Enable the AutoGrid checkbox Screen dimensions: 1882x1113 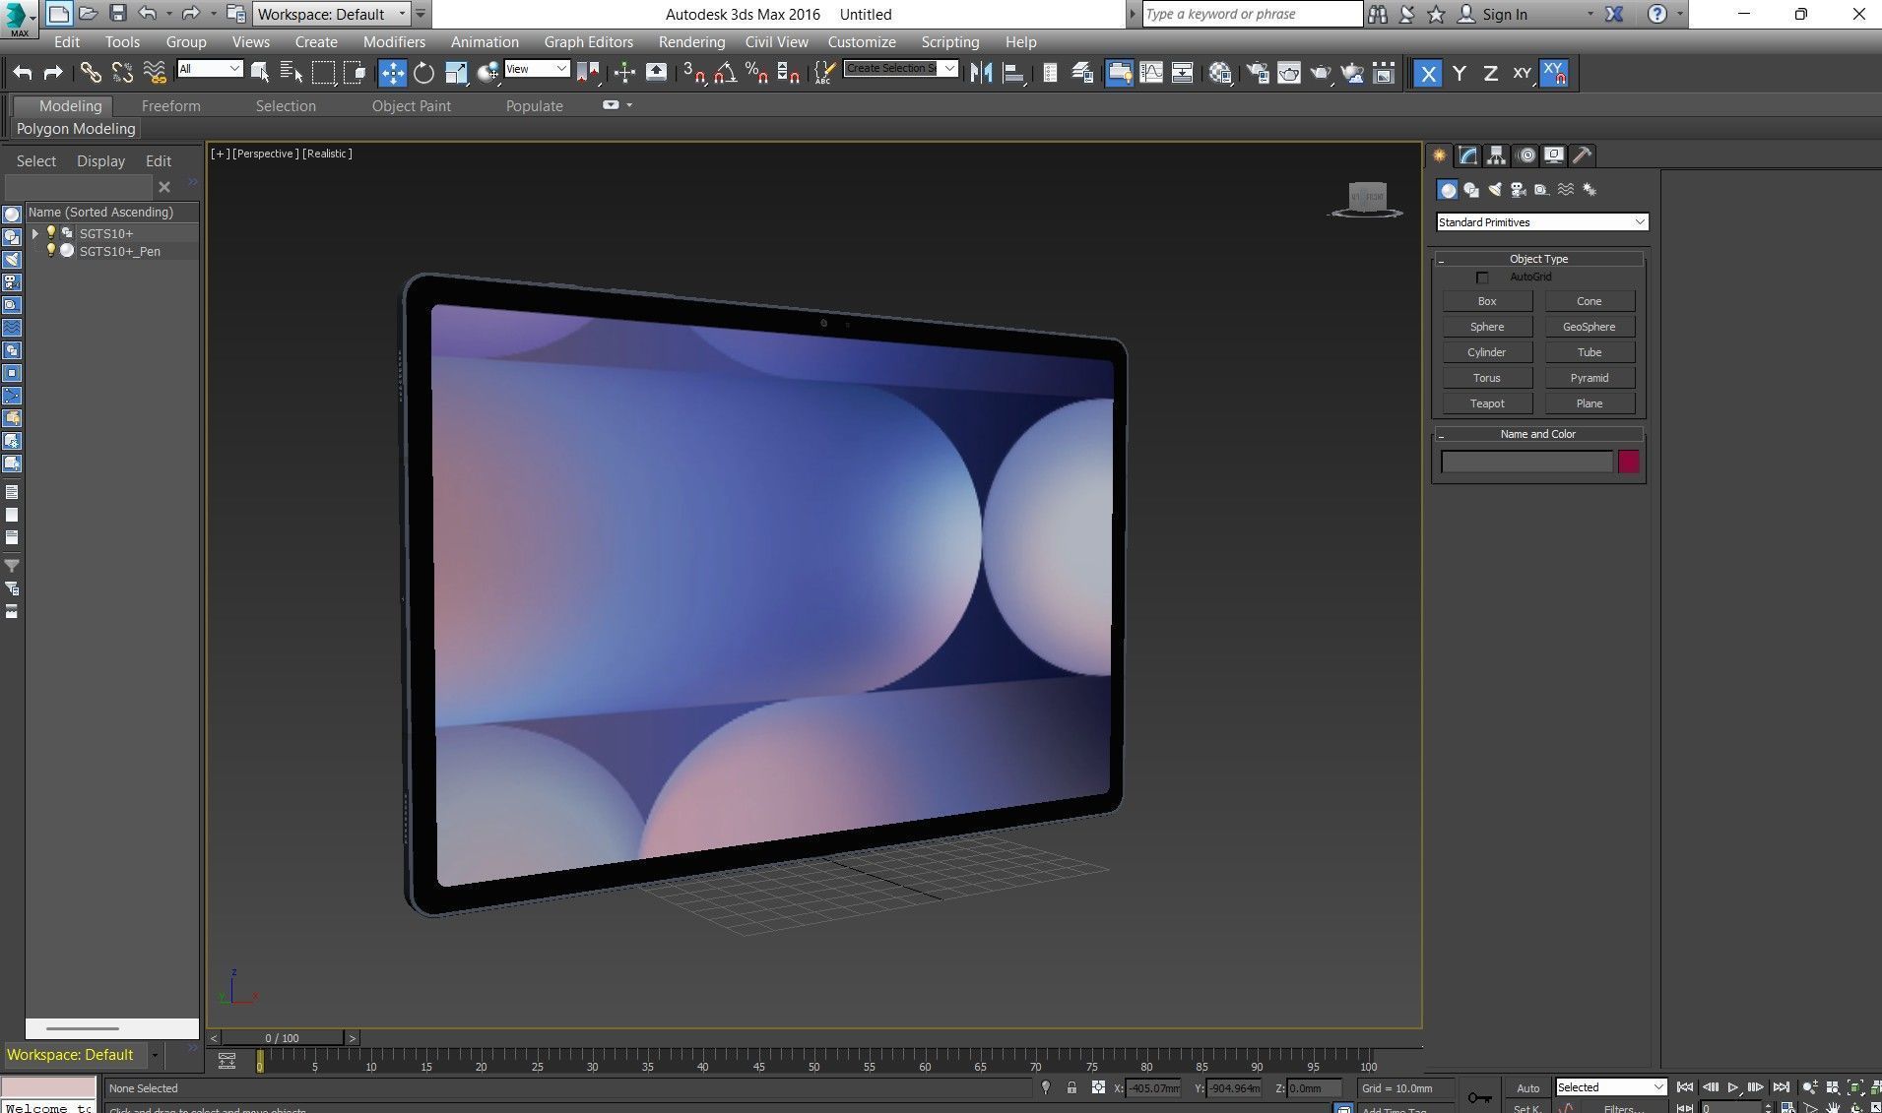(1482, 278)
